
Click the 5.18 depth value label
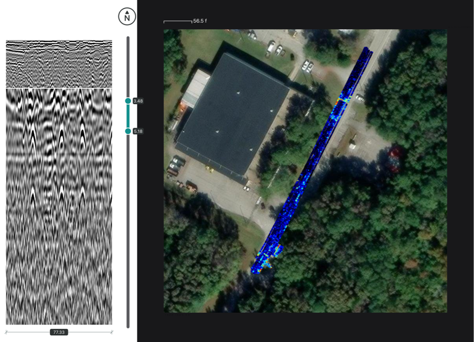(x=138, y=131)
